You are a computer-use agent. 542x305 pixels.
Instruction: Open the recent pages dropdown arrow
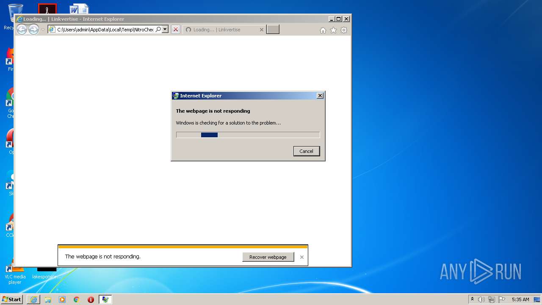[43, 30]
